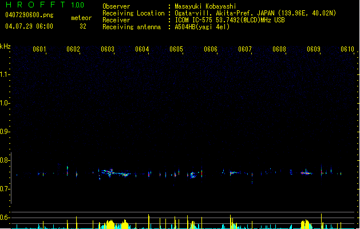
Task: Click the 0601 time marker
Action: tap(39, 49)
